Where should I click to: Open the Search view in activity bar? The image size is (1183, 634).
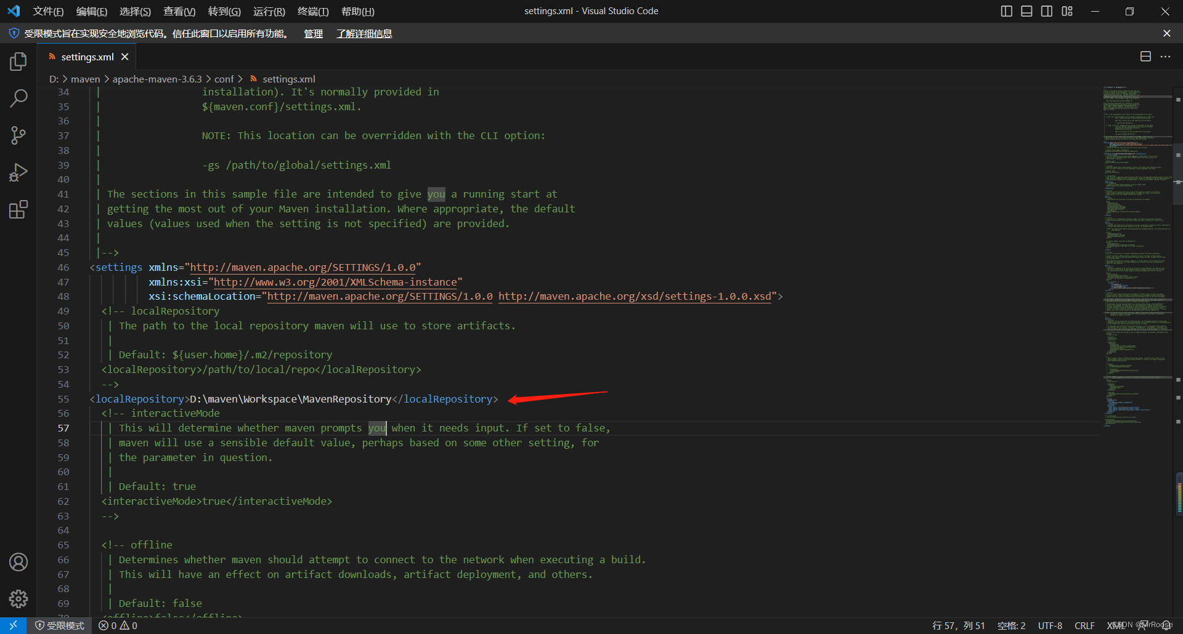click(x=18, y=98)
